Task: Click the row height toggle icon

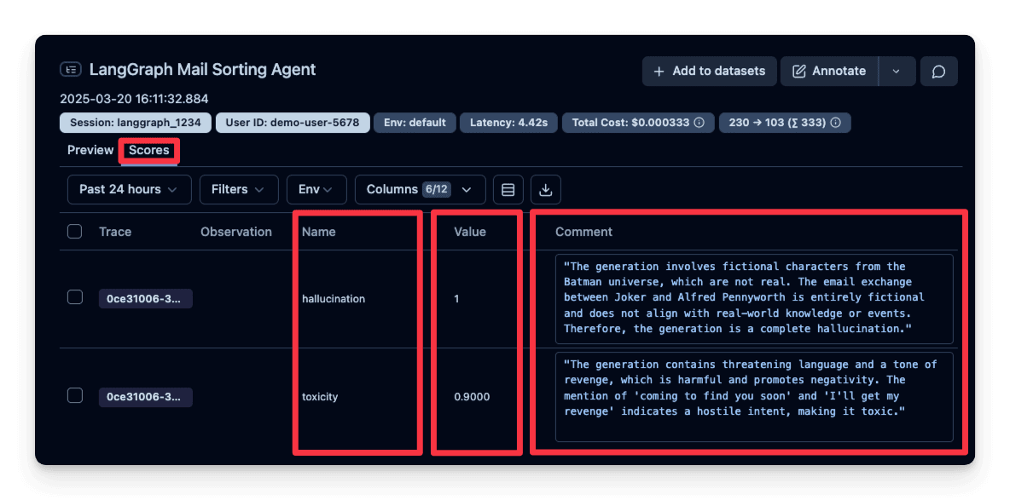Action: pos(508,189)
